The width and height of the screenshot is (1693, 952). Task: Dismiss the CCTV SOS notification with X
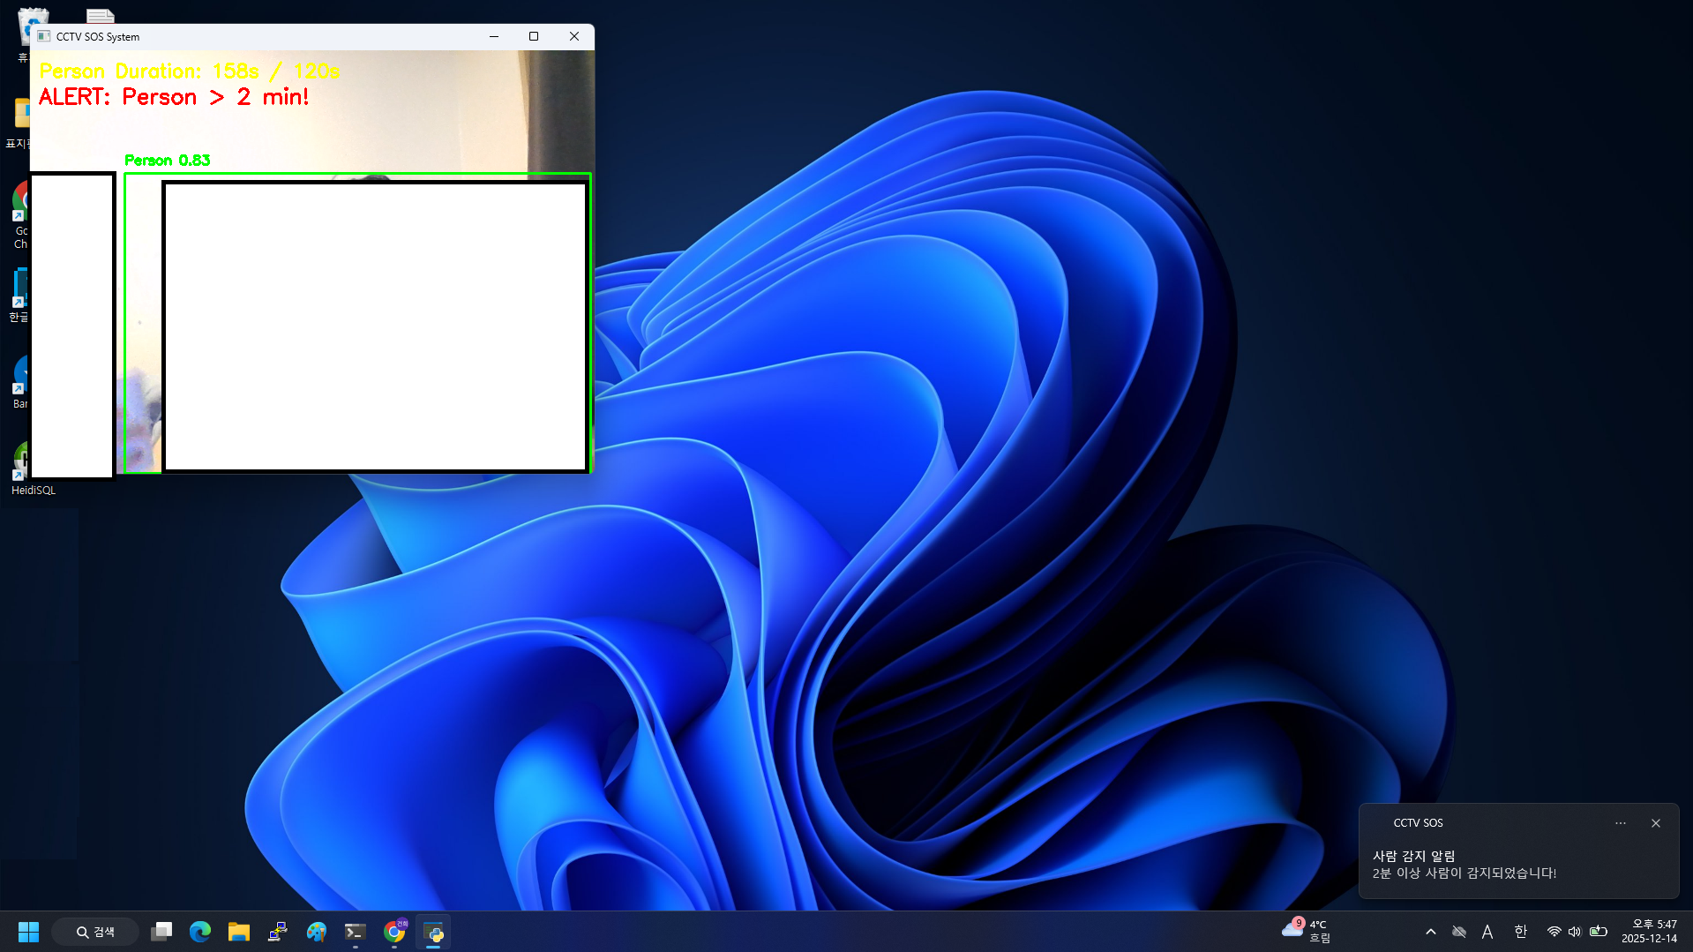pos(1656,823)
